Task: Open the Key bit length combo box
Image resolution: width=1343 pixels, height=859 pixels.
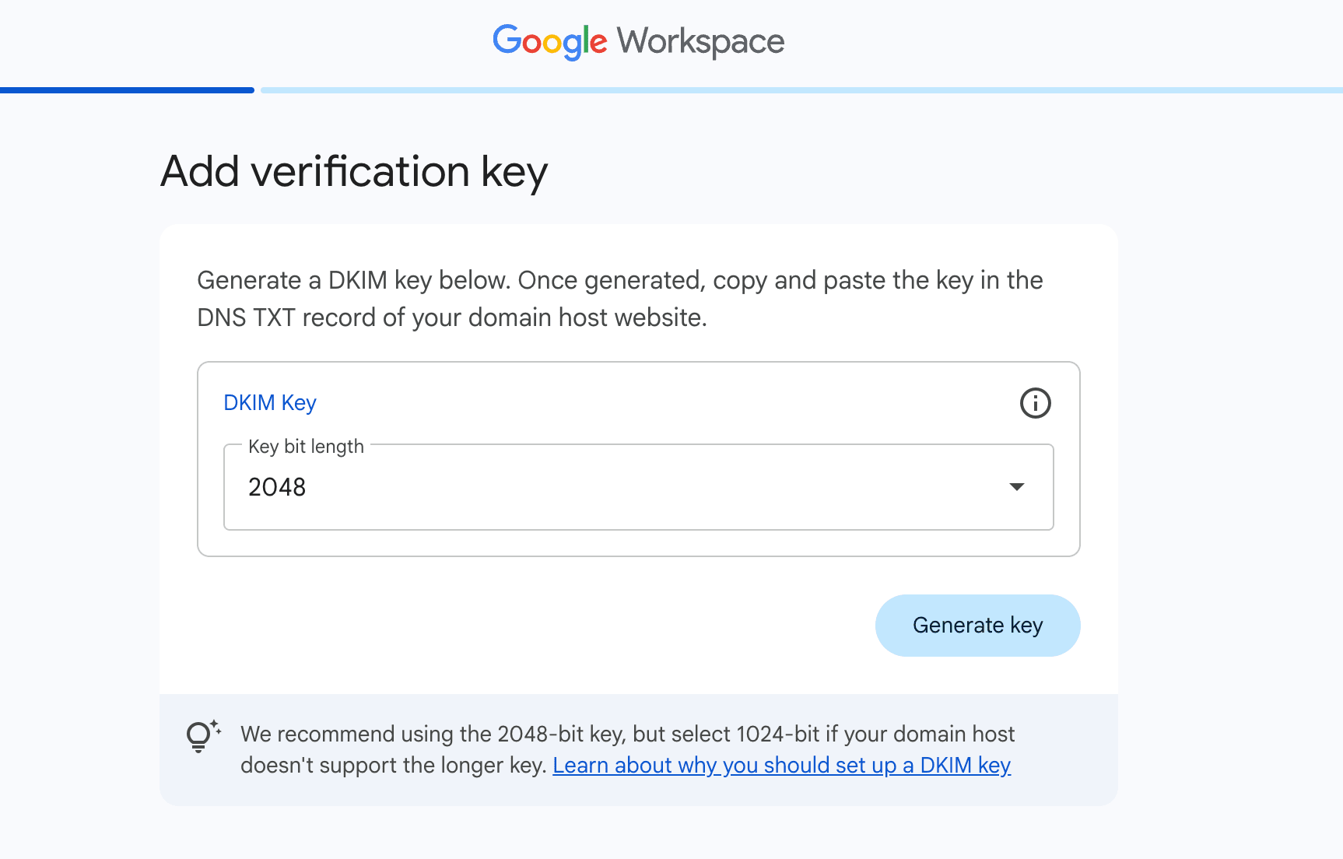Action: click(638, 487)
